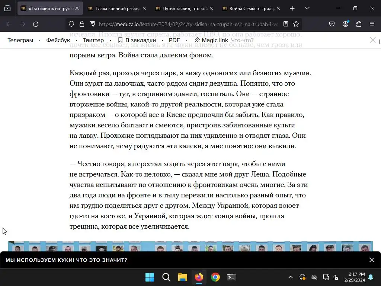This screenshot has height=286, width=381.
Task: Open the update sync tray icon
Action: tap(302, 277)
